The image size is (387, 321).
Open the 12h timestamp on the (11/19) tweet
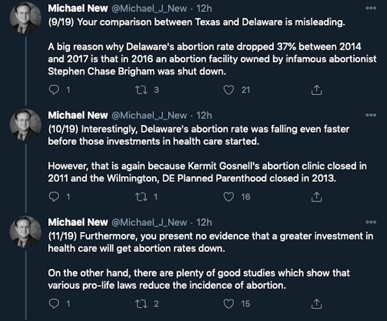point(204,222)
